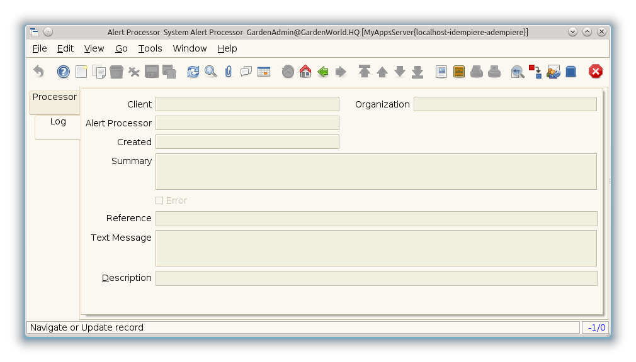Open the Find record magnifier icon
The width and height of the screenshot is (636, 362).
211,72
